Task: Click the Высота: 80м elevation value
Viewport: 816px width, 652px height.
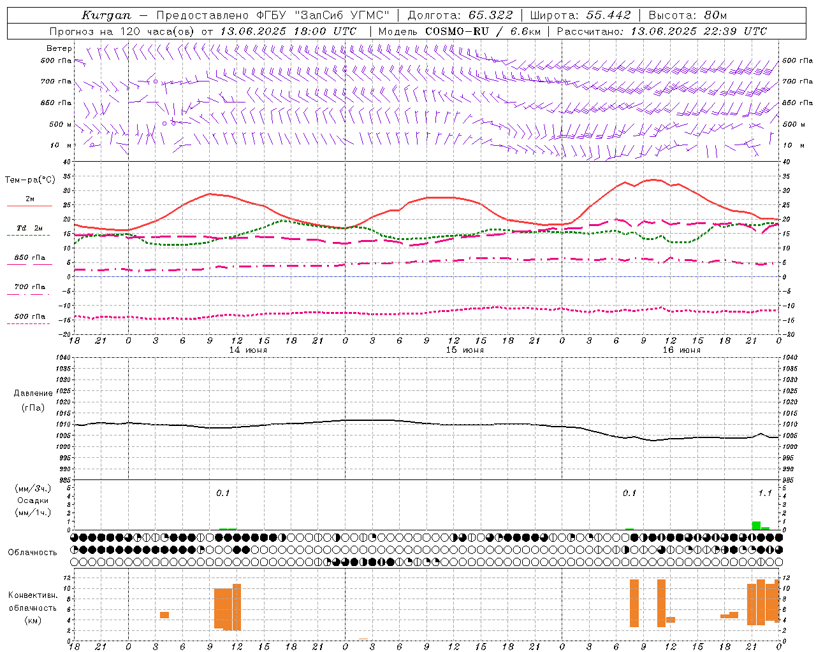Action: 687,15
